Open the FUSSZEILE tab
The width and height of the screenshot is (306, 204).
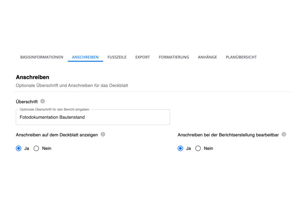(117, 57)
